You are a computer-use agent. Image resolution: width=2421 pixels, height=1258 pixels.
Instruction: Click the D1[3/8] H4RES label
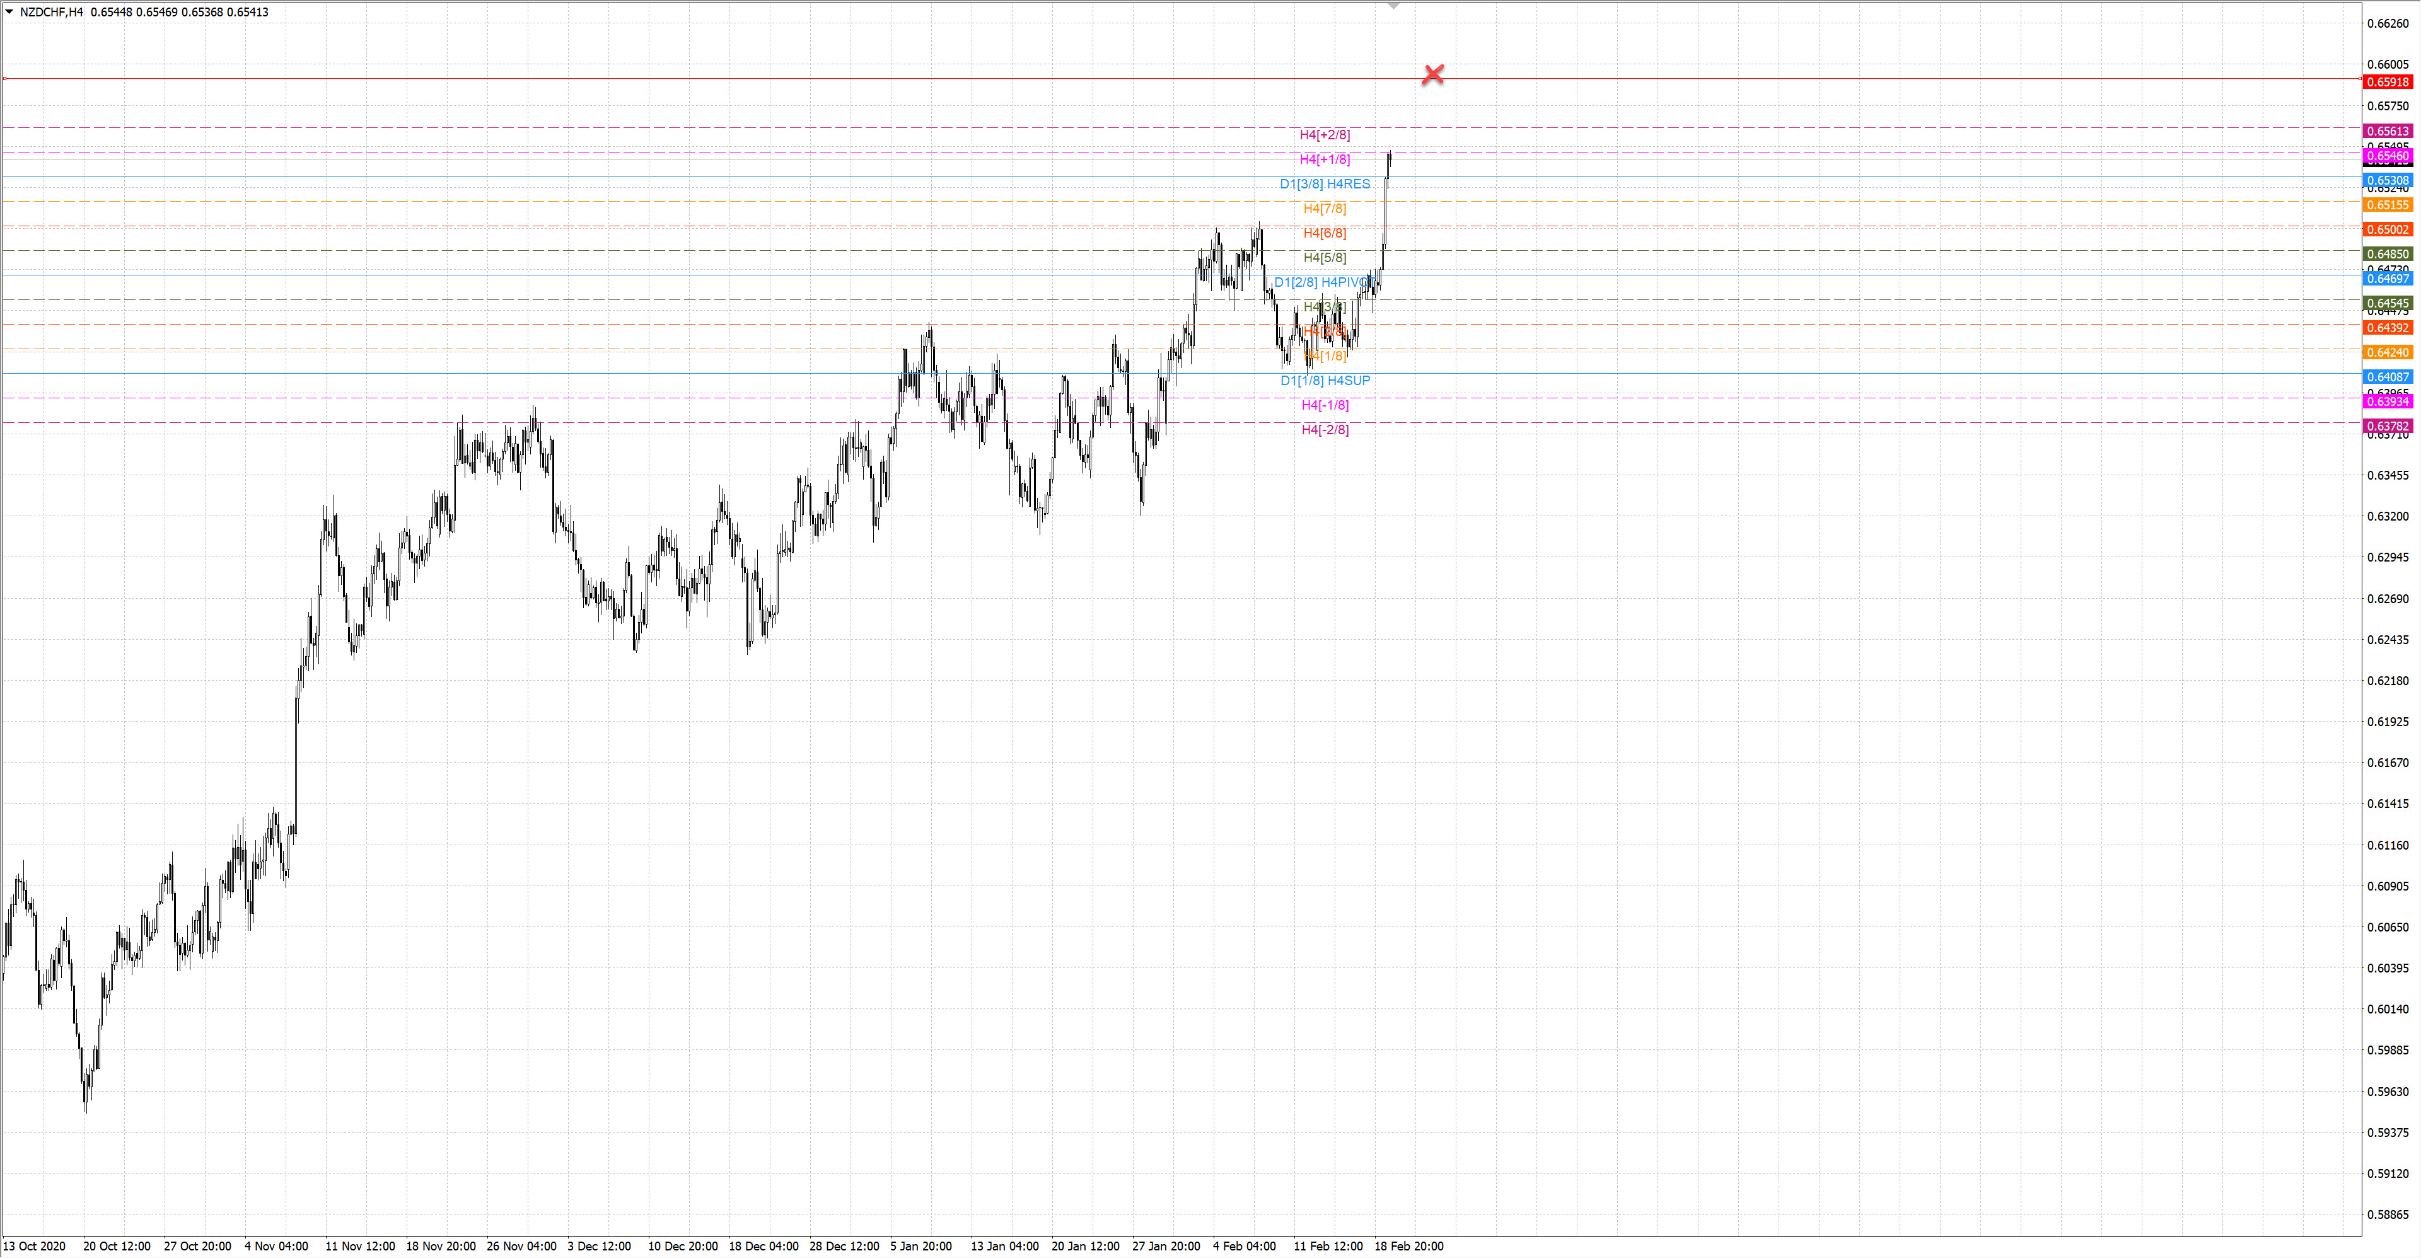1324,184
